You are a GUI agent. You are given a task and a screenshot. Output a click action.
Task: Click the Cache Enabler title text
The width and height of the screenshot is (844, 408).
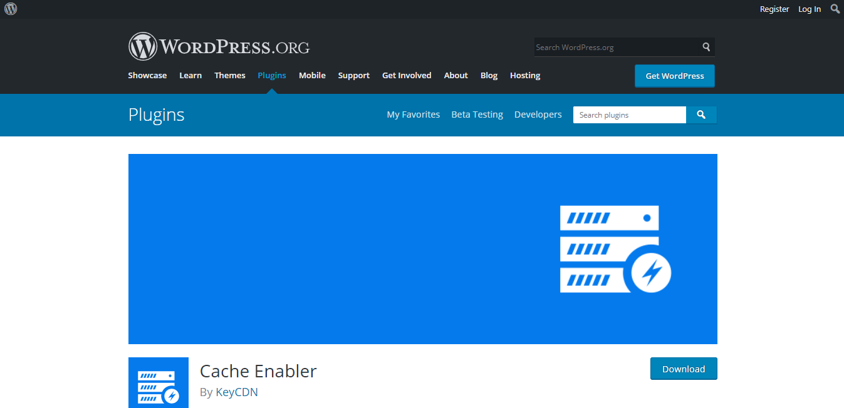[x=258, y=371]
